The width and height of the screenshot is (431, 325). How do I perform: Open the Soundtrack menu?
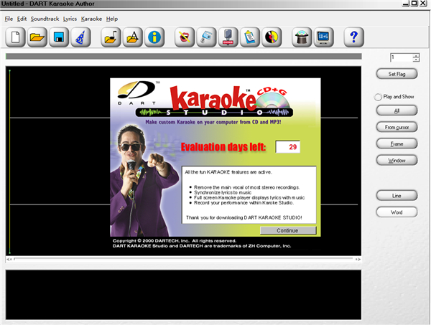45,19
